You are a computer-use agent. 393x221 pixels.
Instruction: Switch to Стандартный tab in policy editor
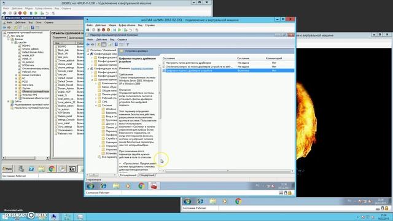[147, 175]
